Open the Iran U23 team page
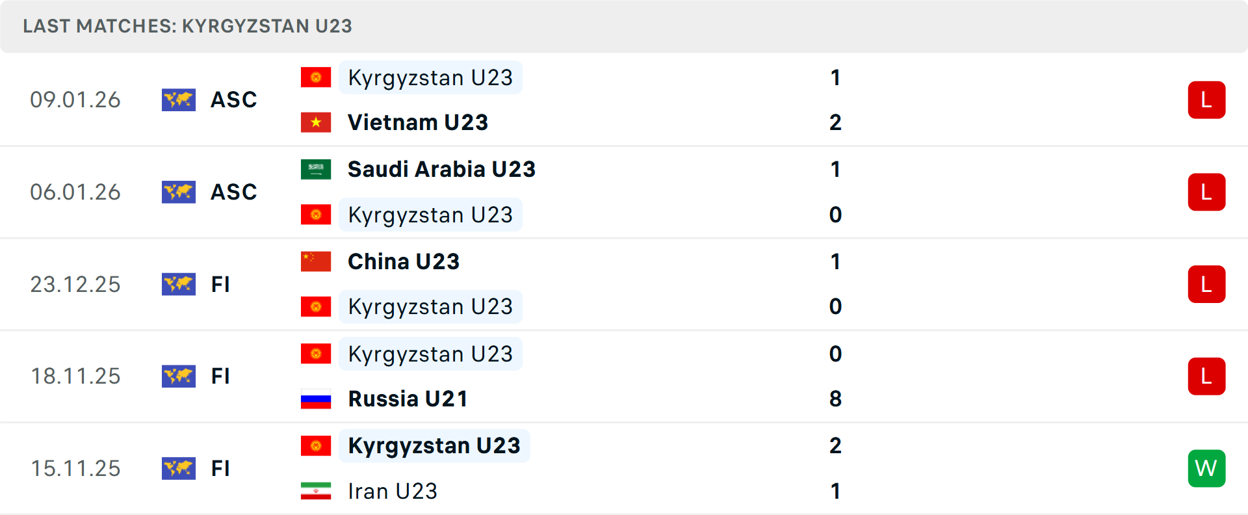 click(x=393, y=491)
